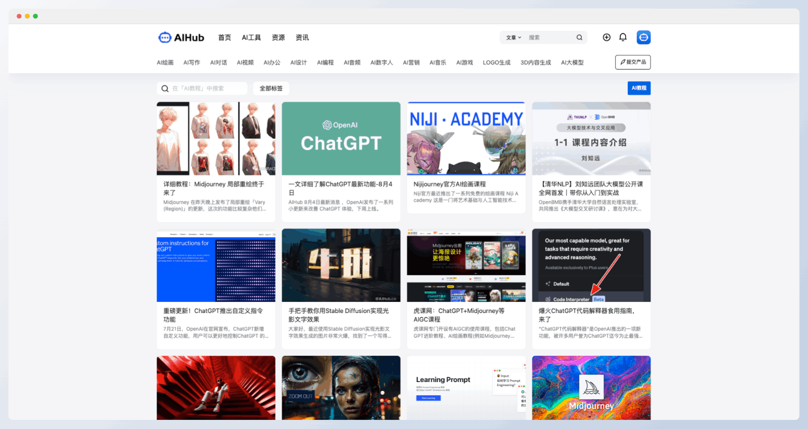The height and width of the screenshot is (429, 808).
Task: Select the AI编程 category
Action: coord(325,63)
